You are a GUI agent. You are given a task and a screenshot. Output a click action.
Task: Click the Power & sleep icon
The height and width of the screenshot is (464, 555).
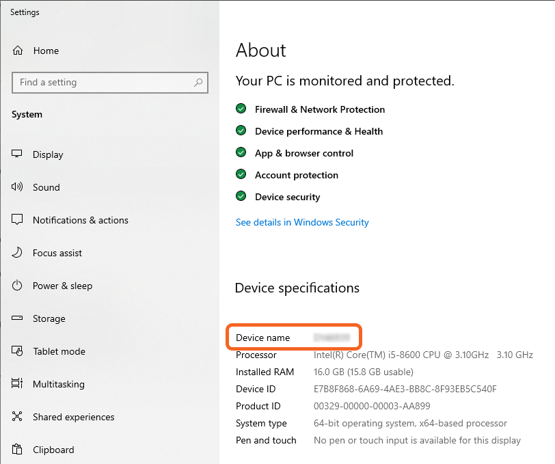(x=18, y=286)
